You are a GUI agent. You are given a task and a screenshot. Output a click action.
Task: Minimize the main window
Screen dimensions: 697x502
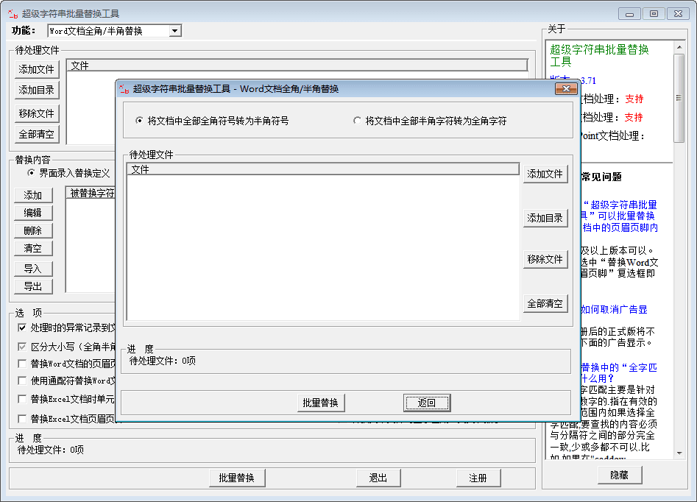pos(629,14)
